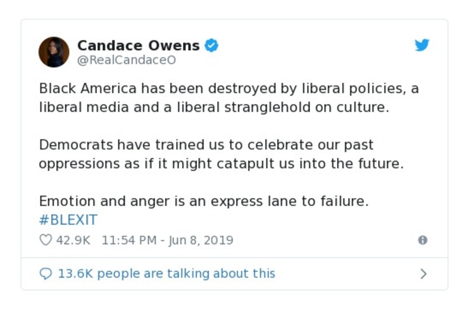This screenshot has height=311, width=469.
Task: Open the @RealCandaceO handle link
Action: click(126, 60)
